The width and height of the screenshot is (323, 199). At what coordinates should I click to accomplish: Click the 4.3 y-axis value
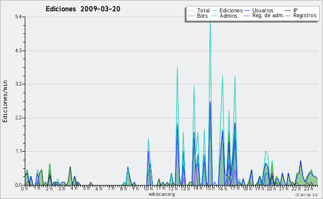click(x=18, y=51)
